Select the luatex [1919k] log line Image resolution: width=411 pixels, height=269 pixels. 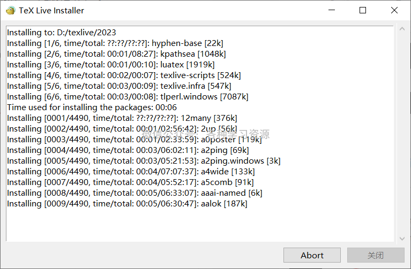111,65
